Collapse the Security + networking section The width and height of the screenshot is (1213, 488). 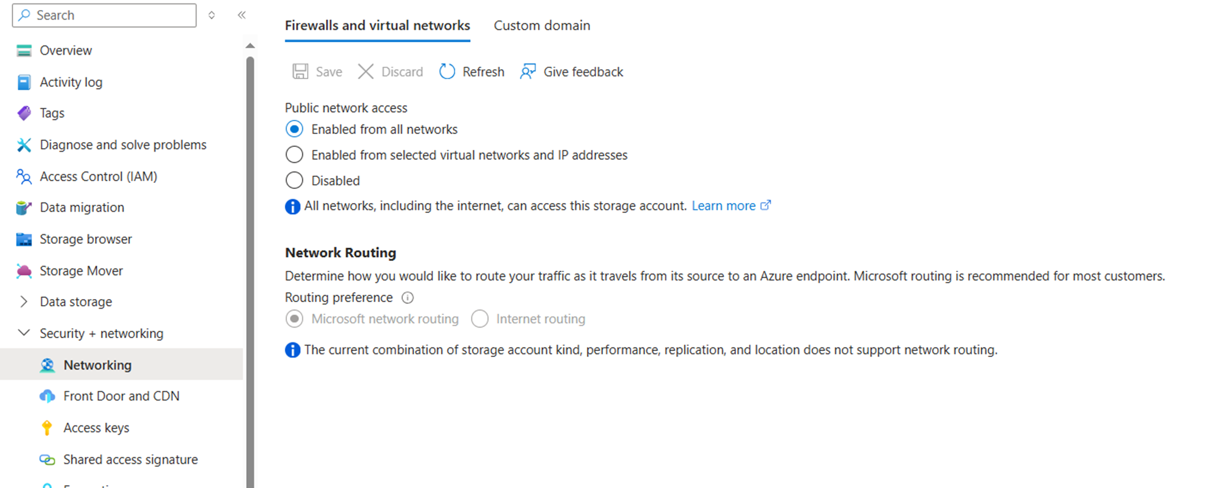(x=24, y=333)
